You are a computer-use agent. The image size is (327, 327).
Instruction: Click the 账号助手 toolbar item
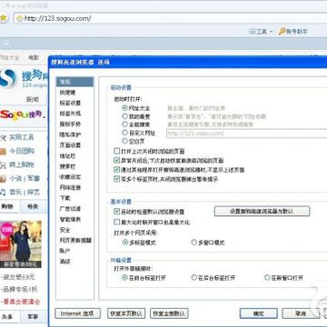click(x=292, y=32)
